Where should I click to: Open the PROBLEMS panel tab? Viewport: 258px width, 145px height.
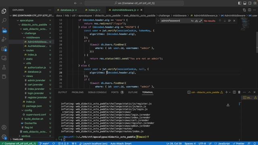coord(77,92)
